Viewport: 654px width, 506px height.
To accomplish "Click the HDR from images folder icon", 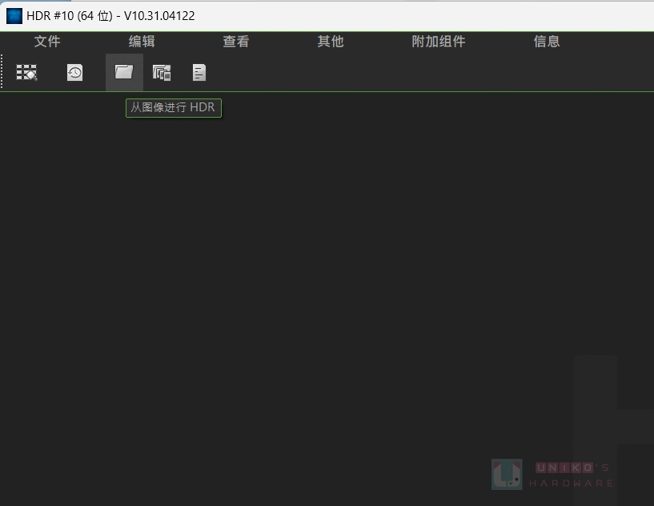I will pos(123,73).
